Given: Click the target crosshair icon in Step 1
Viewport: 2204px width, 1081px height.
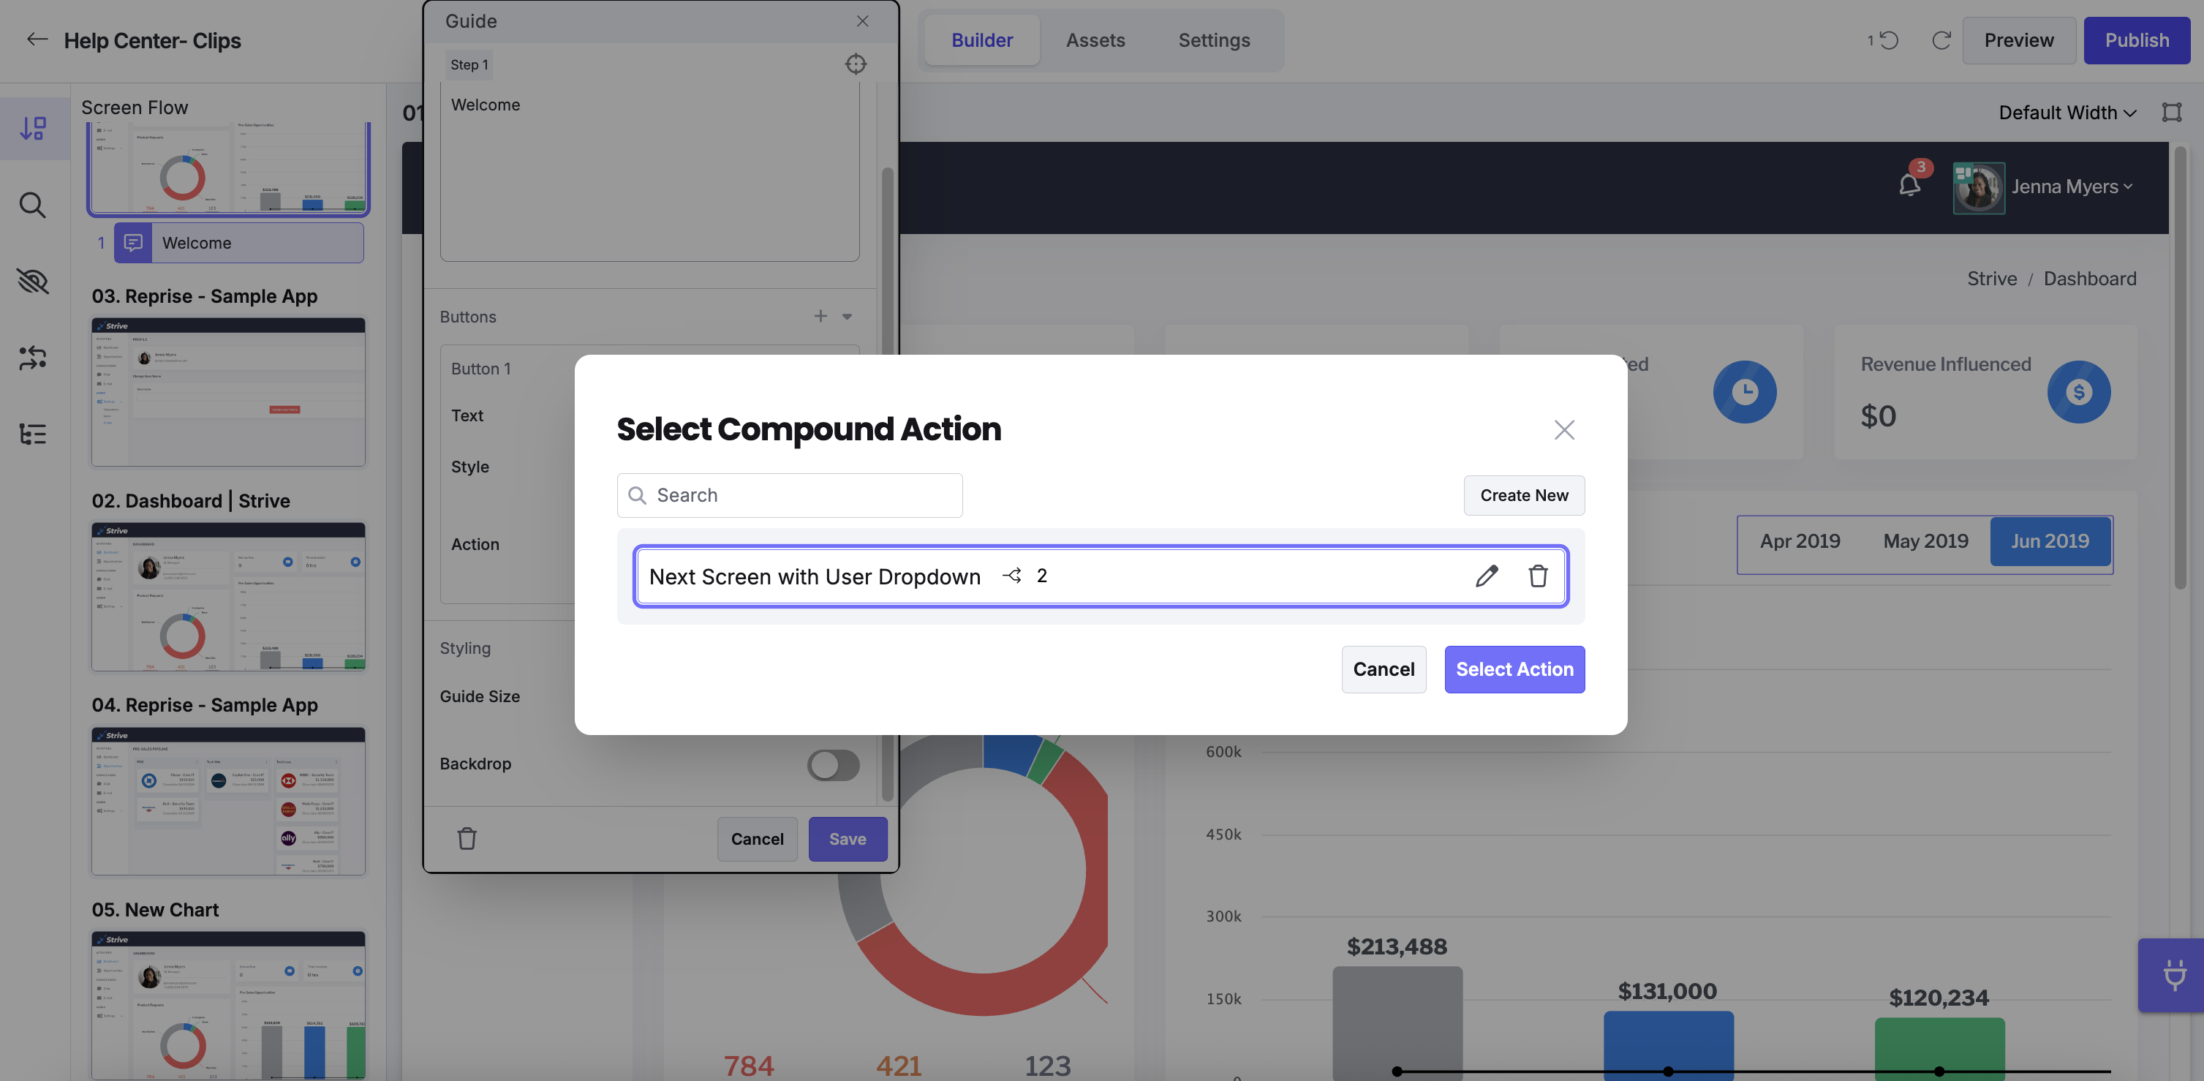Looking at the screenshot, I should click(x=856, y=64).
